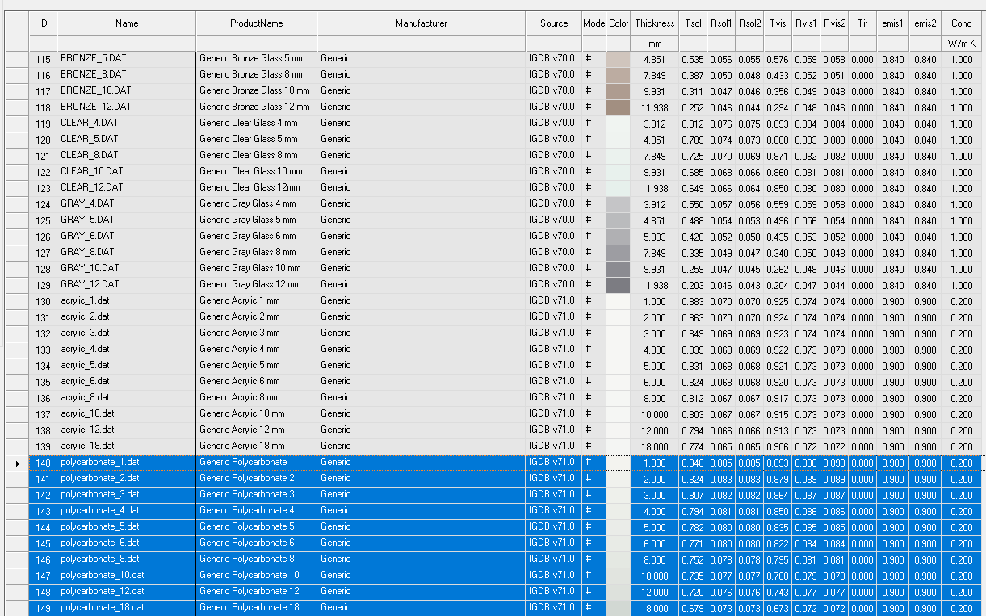Click the Manufacturer column header
Image resolution: width=986 pixels, height=616 pixels.
pyautogui.click(x=422, y=23)
